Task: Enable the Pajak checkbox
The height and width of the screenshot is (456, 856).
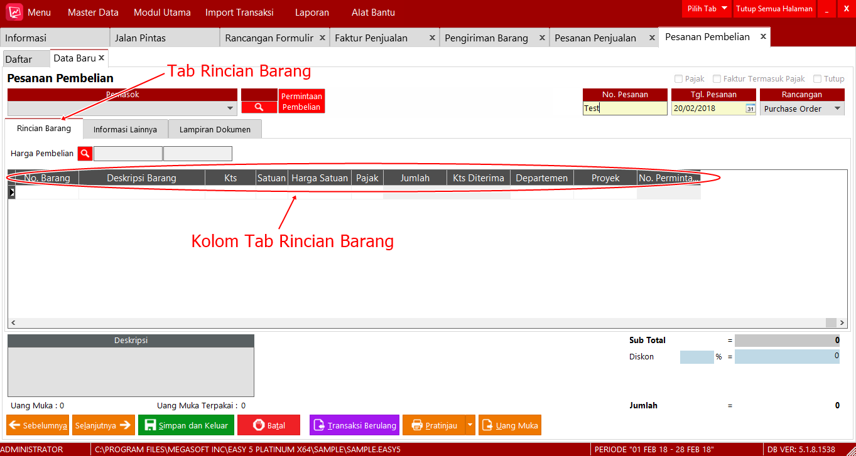Action: pos(677,78)
